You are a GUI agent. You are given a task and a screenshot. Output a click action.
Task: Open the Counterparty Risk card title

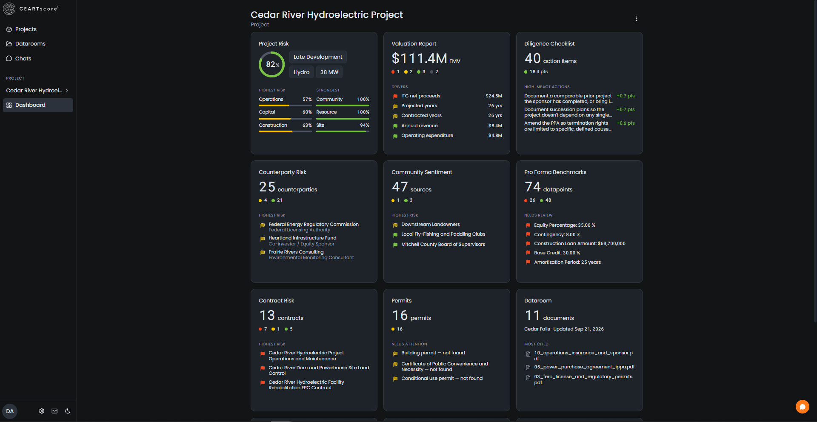click(283, 172)
